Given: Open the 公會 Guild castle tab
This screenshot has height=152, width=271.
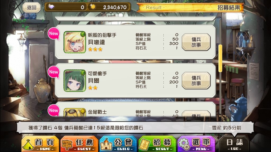Looking at the screenshot, I should pos(118,144).
